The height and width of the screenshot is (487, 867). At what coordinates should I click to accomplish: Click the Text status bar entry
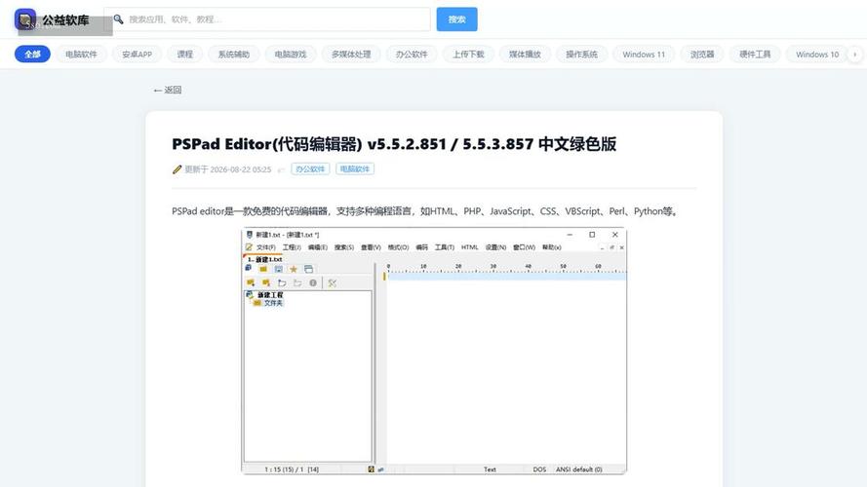[490, 469]
